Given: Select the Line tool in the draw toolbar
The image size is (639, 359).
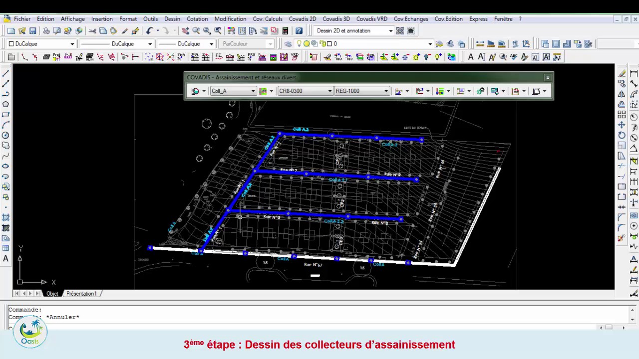Looking at the screenshot, I should pos(5,74).
